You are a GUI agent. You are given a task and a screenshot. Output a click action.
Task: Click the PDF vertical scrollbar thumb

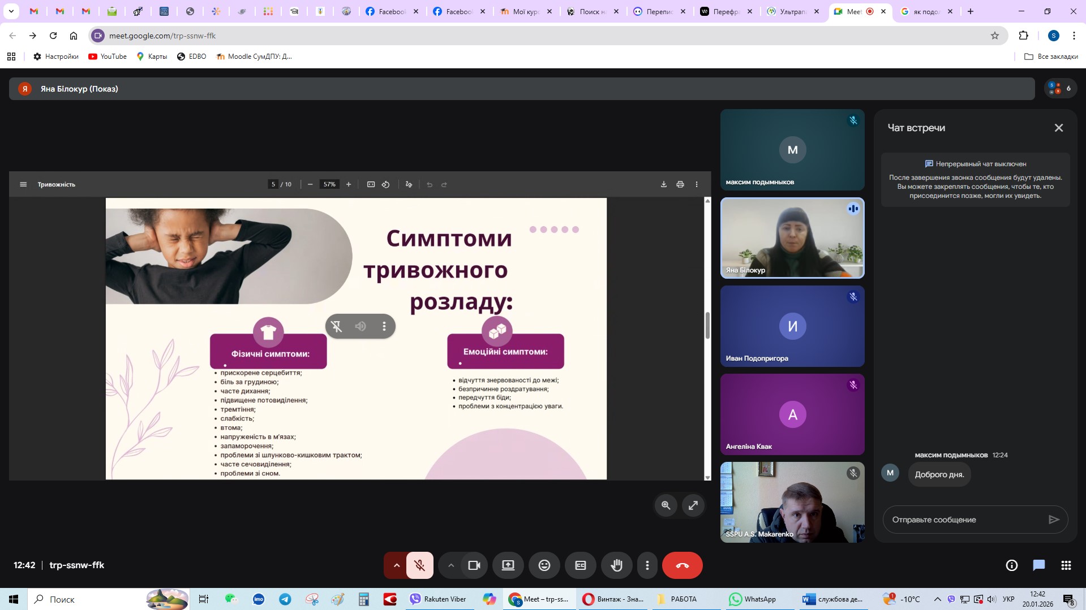pos(707,325)
